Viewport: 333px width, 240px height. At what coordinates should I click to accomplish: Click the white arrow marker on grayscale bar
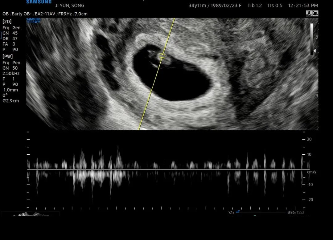click(x=315, y=51)
